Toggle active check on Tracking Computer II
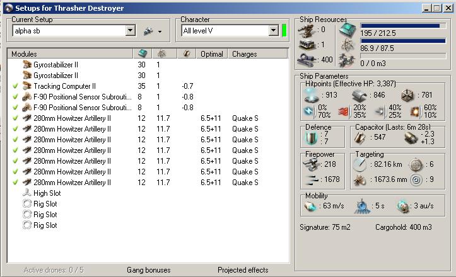The image size is (456, 277). (15, 86)
